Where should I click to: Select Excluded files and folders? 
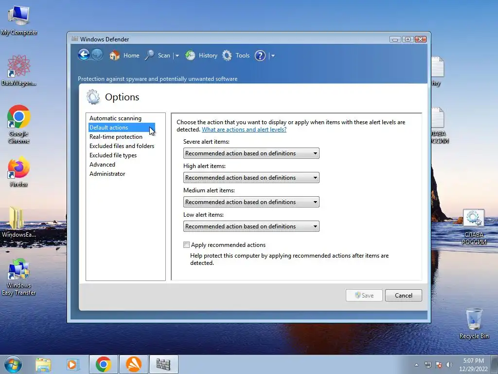[122, 146]
